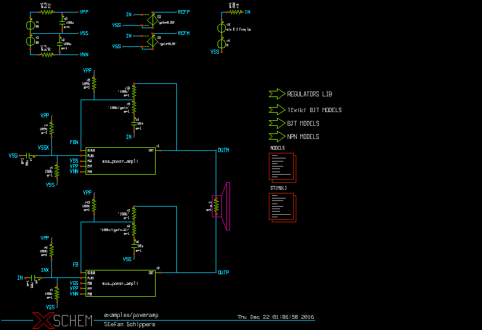Select the BJT MODELS arrow symbol
Screen dimensions: 482x330
pos(276,123)
